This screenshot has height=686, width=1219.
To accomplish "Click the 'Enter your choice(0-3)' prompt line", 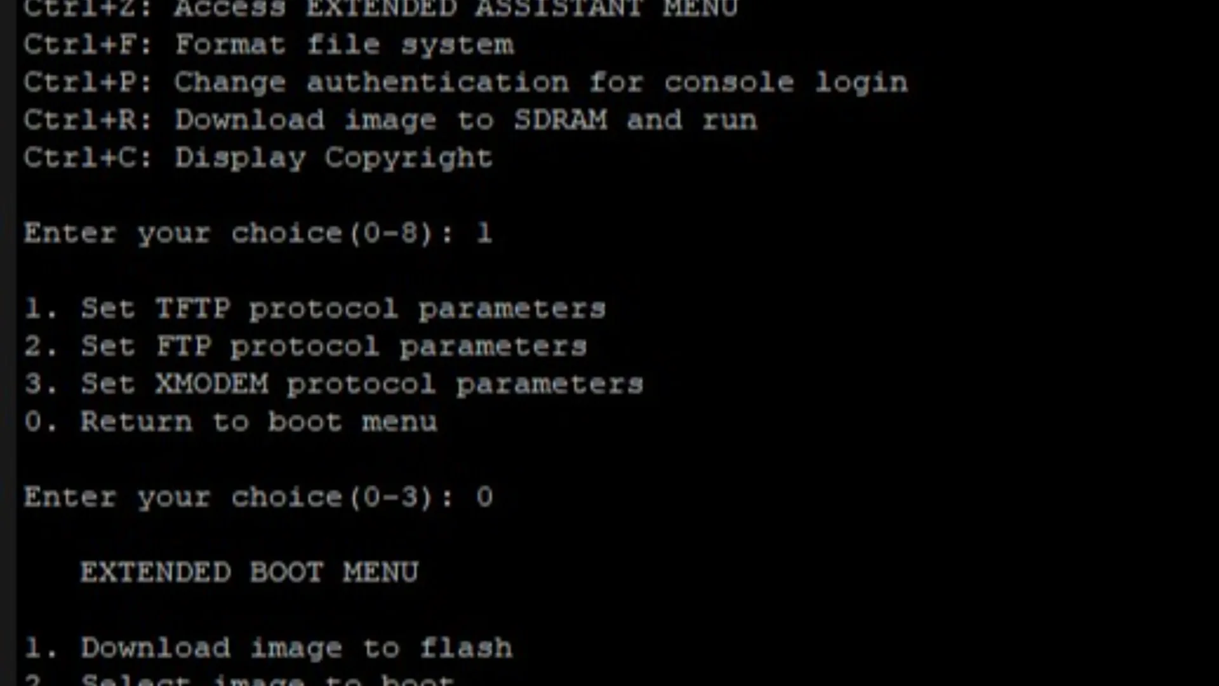I will (x=258, y=497).
